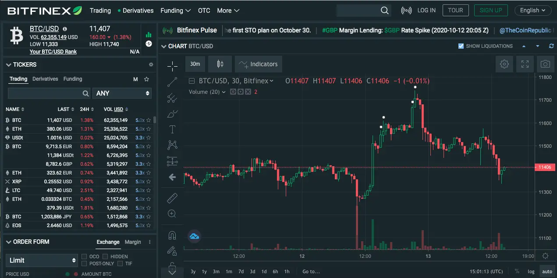557x278 pixels.
Task: Select the crosshair cursor tool
Action: [172, 66]
